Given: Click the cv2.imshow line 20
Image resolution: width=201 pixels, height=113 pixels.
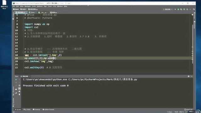Looking at the screenshot, I should tap(39, 61).
